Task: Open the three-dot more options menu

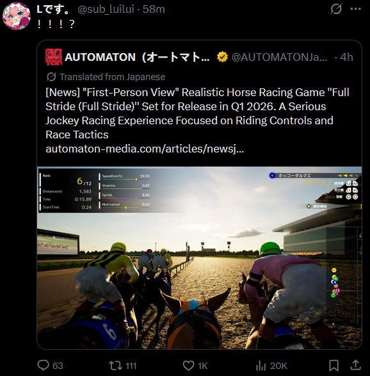Action: tap(356, 9)
